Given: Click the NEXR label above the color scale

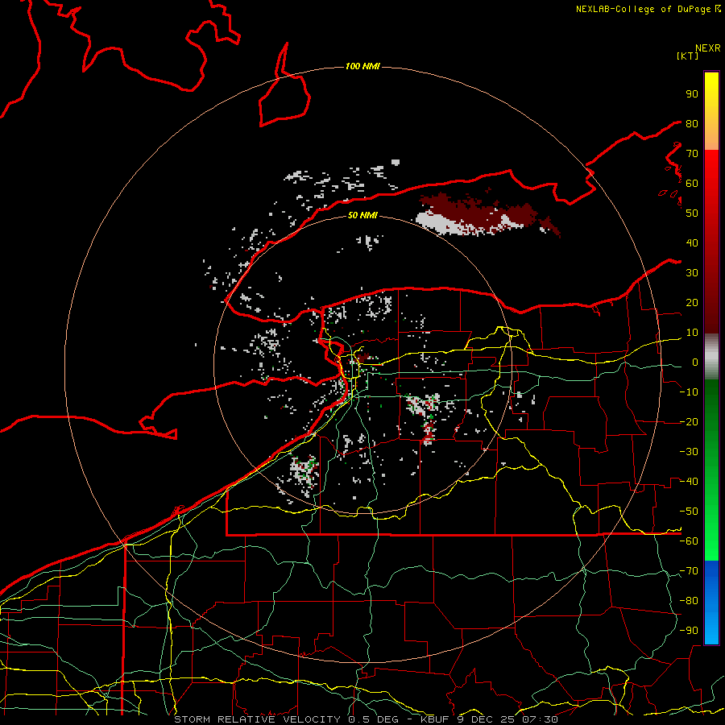Looking at the screenshot, I should click(708, 48).
